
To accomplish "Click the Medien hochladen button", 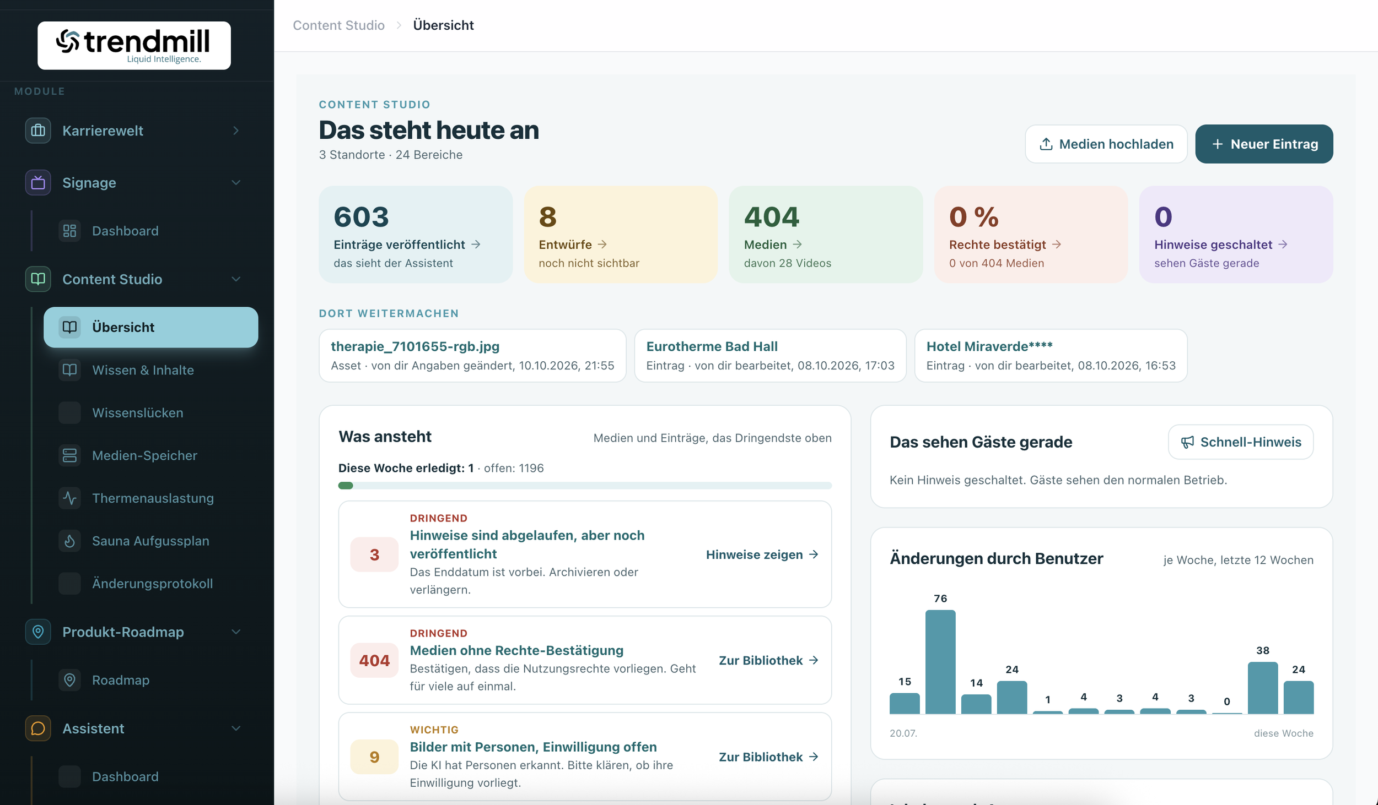I will tap(1106, 144).
